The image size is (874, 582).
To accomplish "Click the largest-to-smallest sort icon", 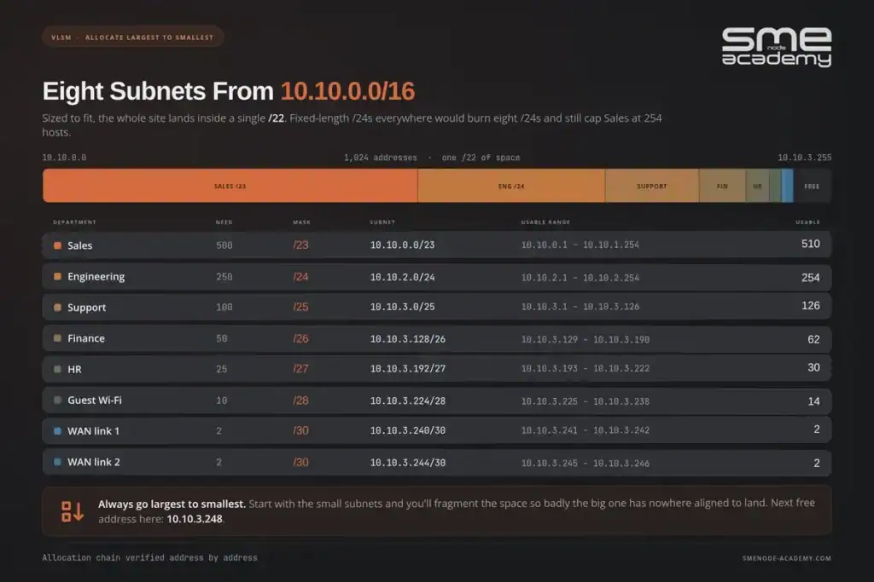I will click(73, 510).
